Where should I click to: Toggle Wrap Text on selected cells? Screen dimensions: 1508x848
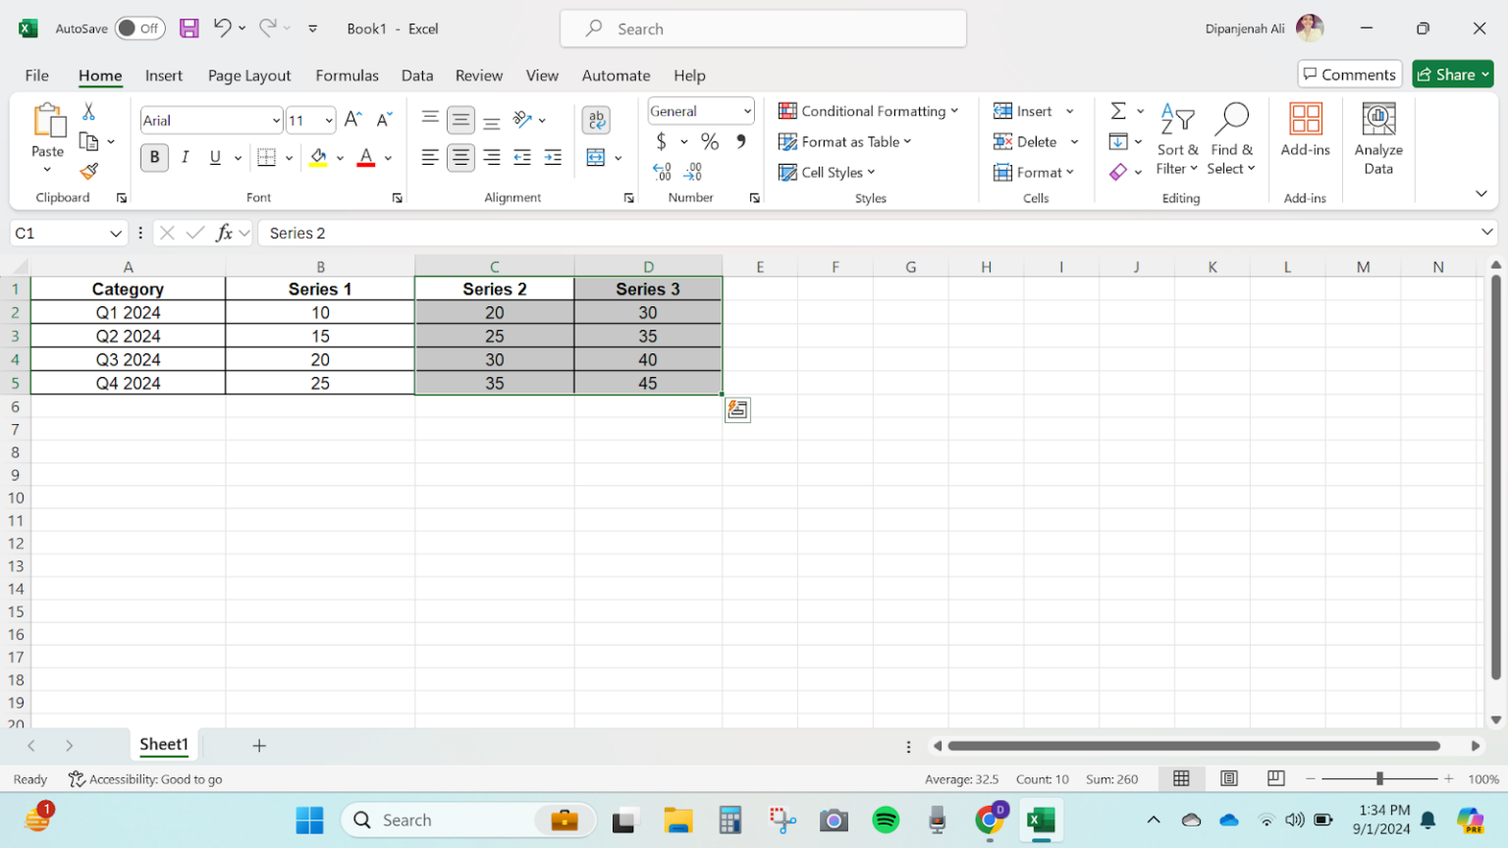tap(596, 119)
